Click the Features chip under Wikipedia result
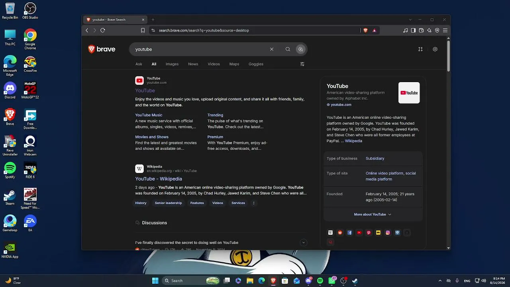The width and height of the screenshot is (510, 287). click(x=197, y=203)
